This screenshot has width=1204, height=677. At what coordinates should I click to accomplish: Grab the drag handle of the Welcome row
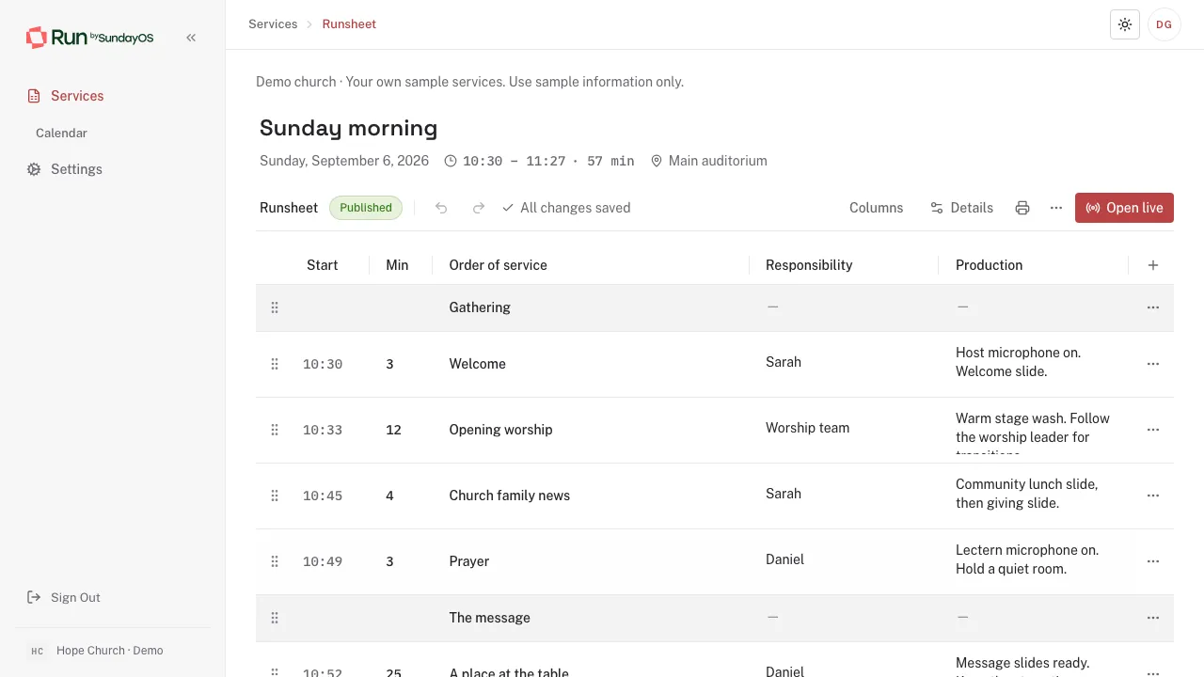275,364
